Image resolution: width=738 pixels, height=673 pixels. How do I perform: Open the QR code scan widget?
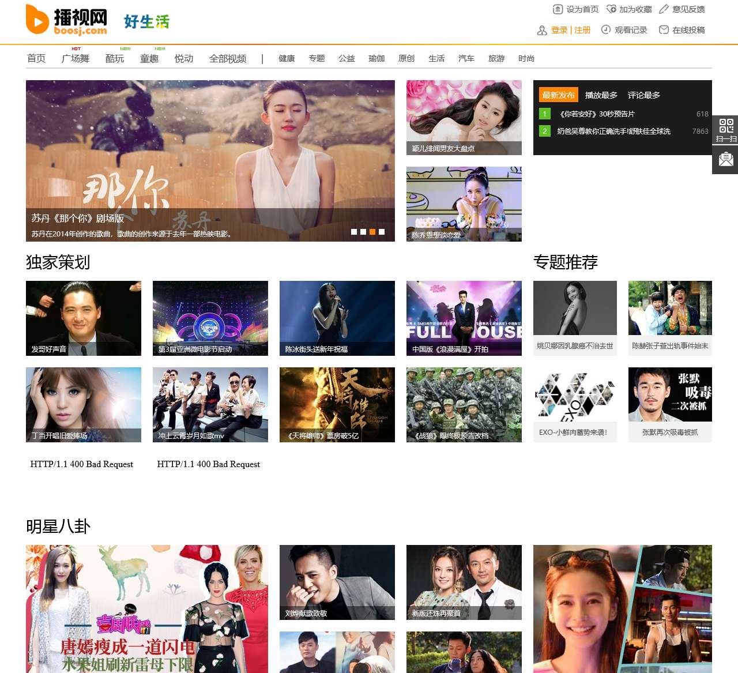point(726,130)
